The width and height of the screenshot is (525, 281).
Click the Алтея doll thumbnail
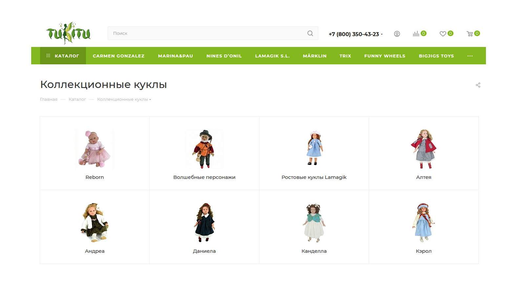tap(424, 149)
